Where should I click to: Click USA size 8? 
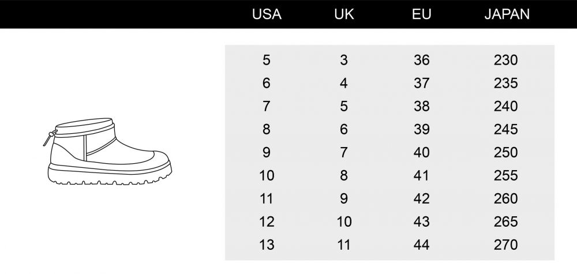pyautogui.click(x=267, y=129)
